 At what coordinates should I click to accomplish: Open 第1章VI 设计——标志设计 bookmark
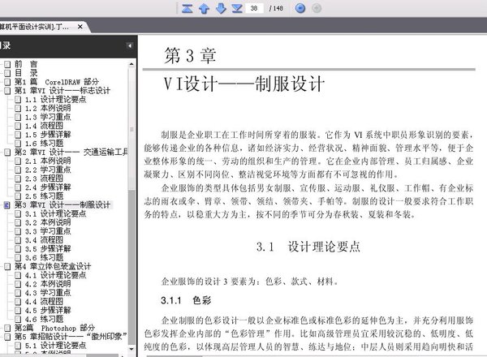62,91
